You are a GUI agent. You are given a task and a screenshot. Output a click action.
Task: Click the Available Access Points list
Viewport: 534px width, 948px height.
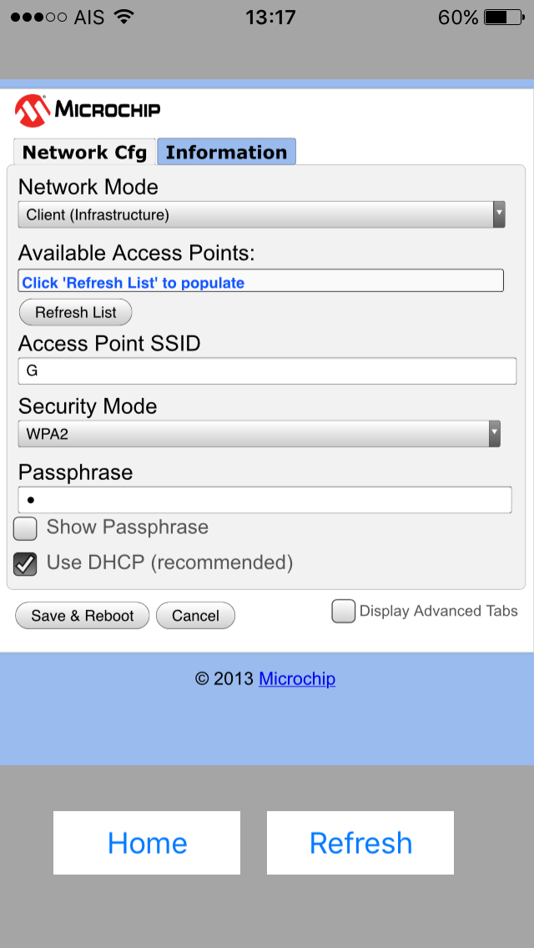click(261, 281)
